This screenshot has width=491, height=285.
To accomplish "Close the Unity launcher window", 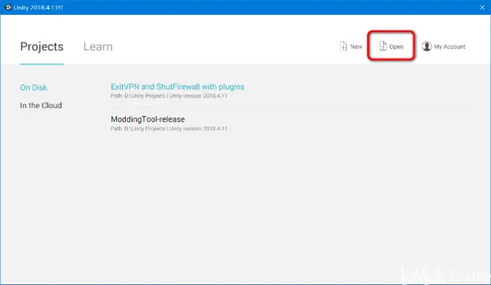I will [x=482, y=7].
